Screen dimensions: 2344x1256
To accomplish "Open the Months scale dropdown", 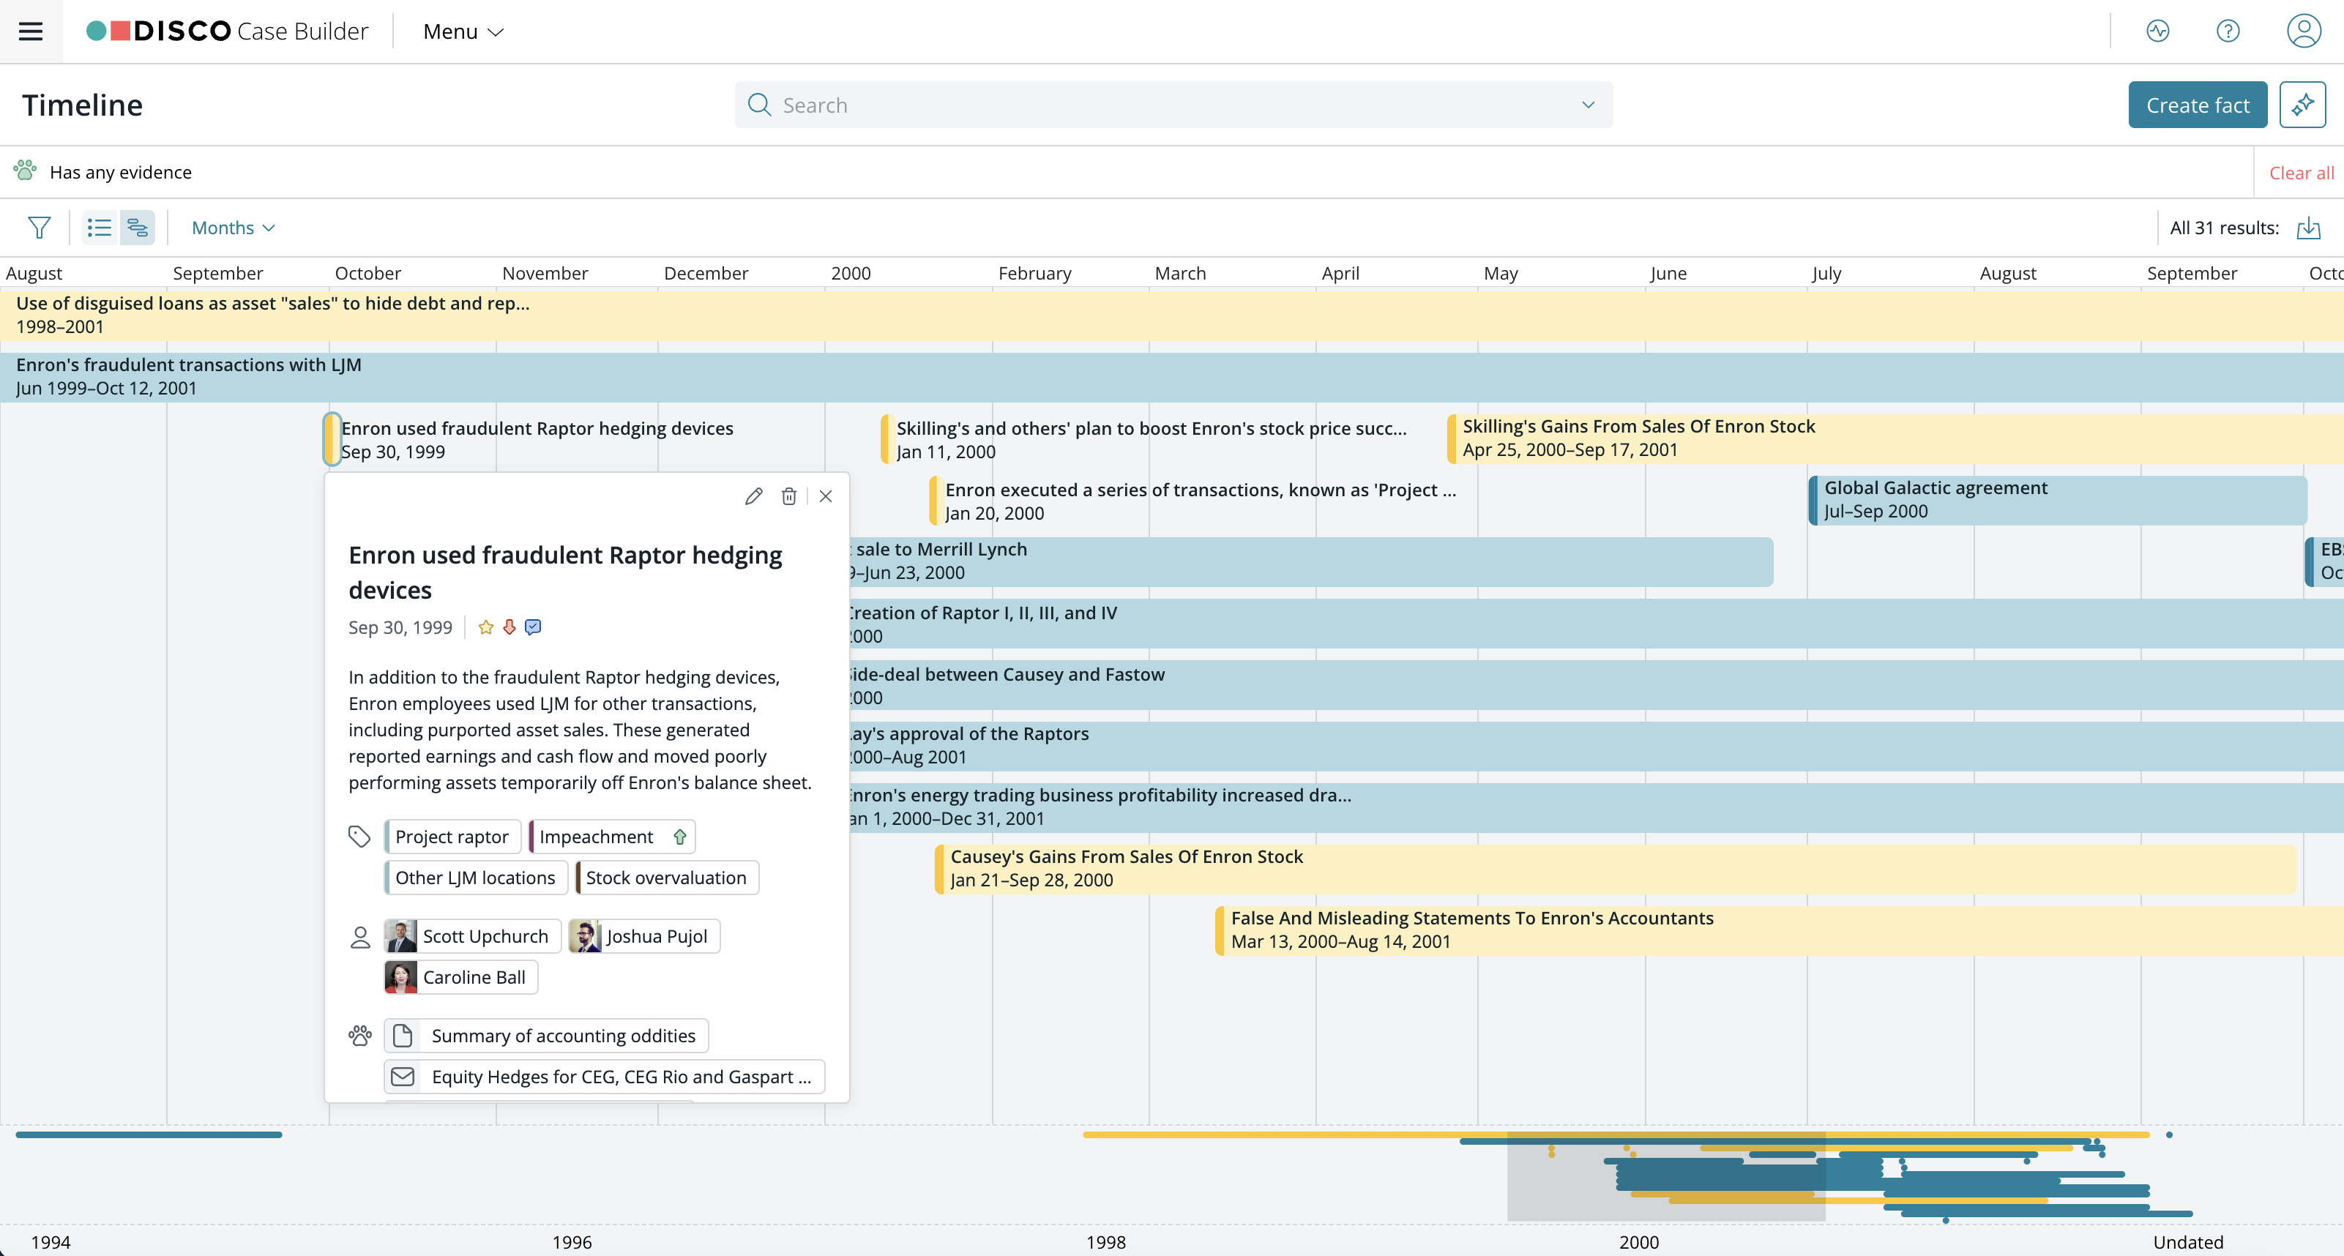I will [233, 228].
